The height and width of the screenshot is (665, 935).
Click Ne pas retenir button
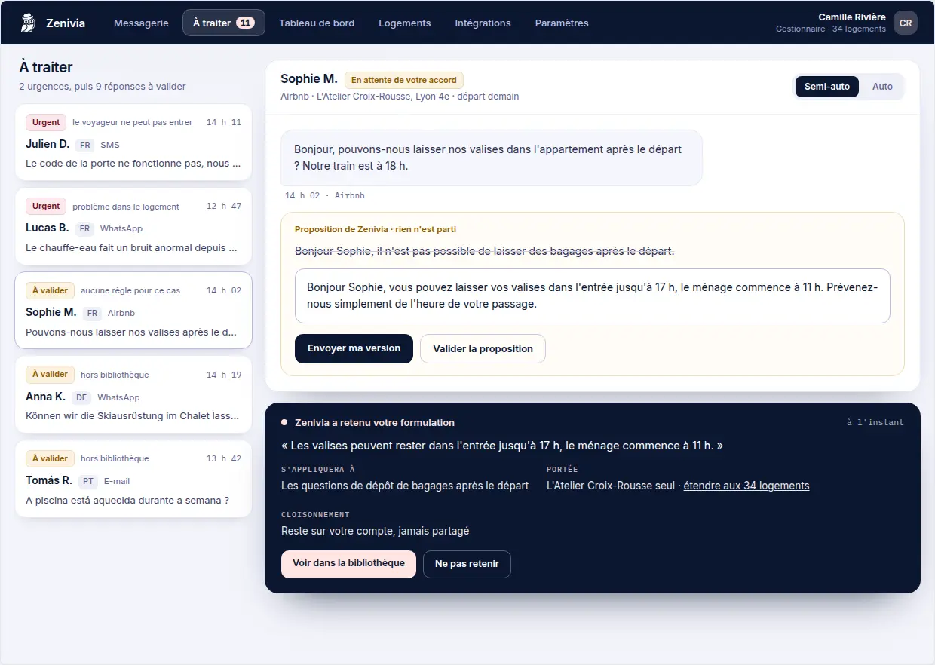pyautogui.click(x=467, y=564)
